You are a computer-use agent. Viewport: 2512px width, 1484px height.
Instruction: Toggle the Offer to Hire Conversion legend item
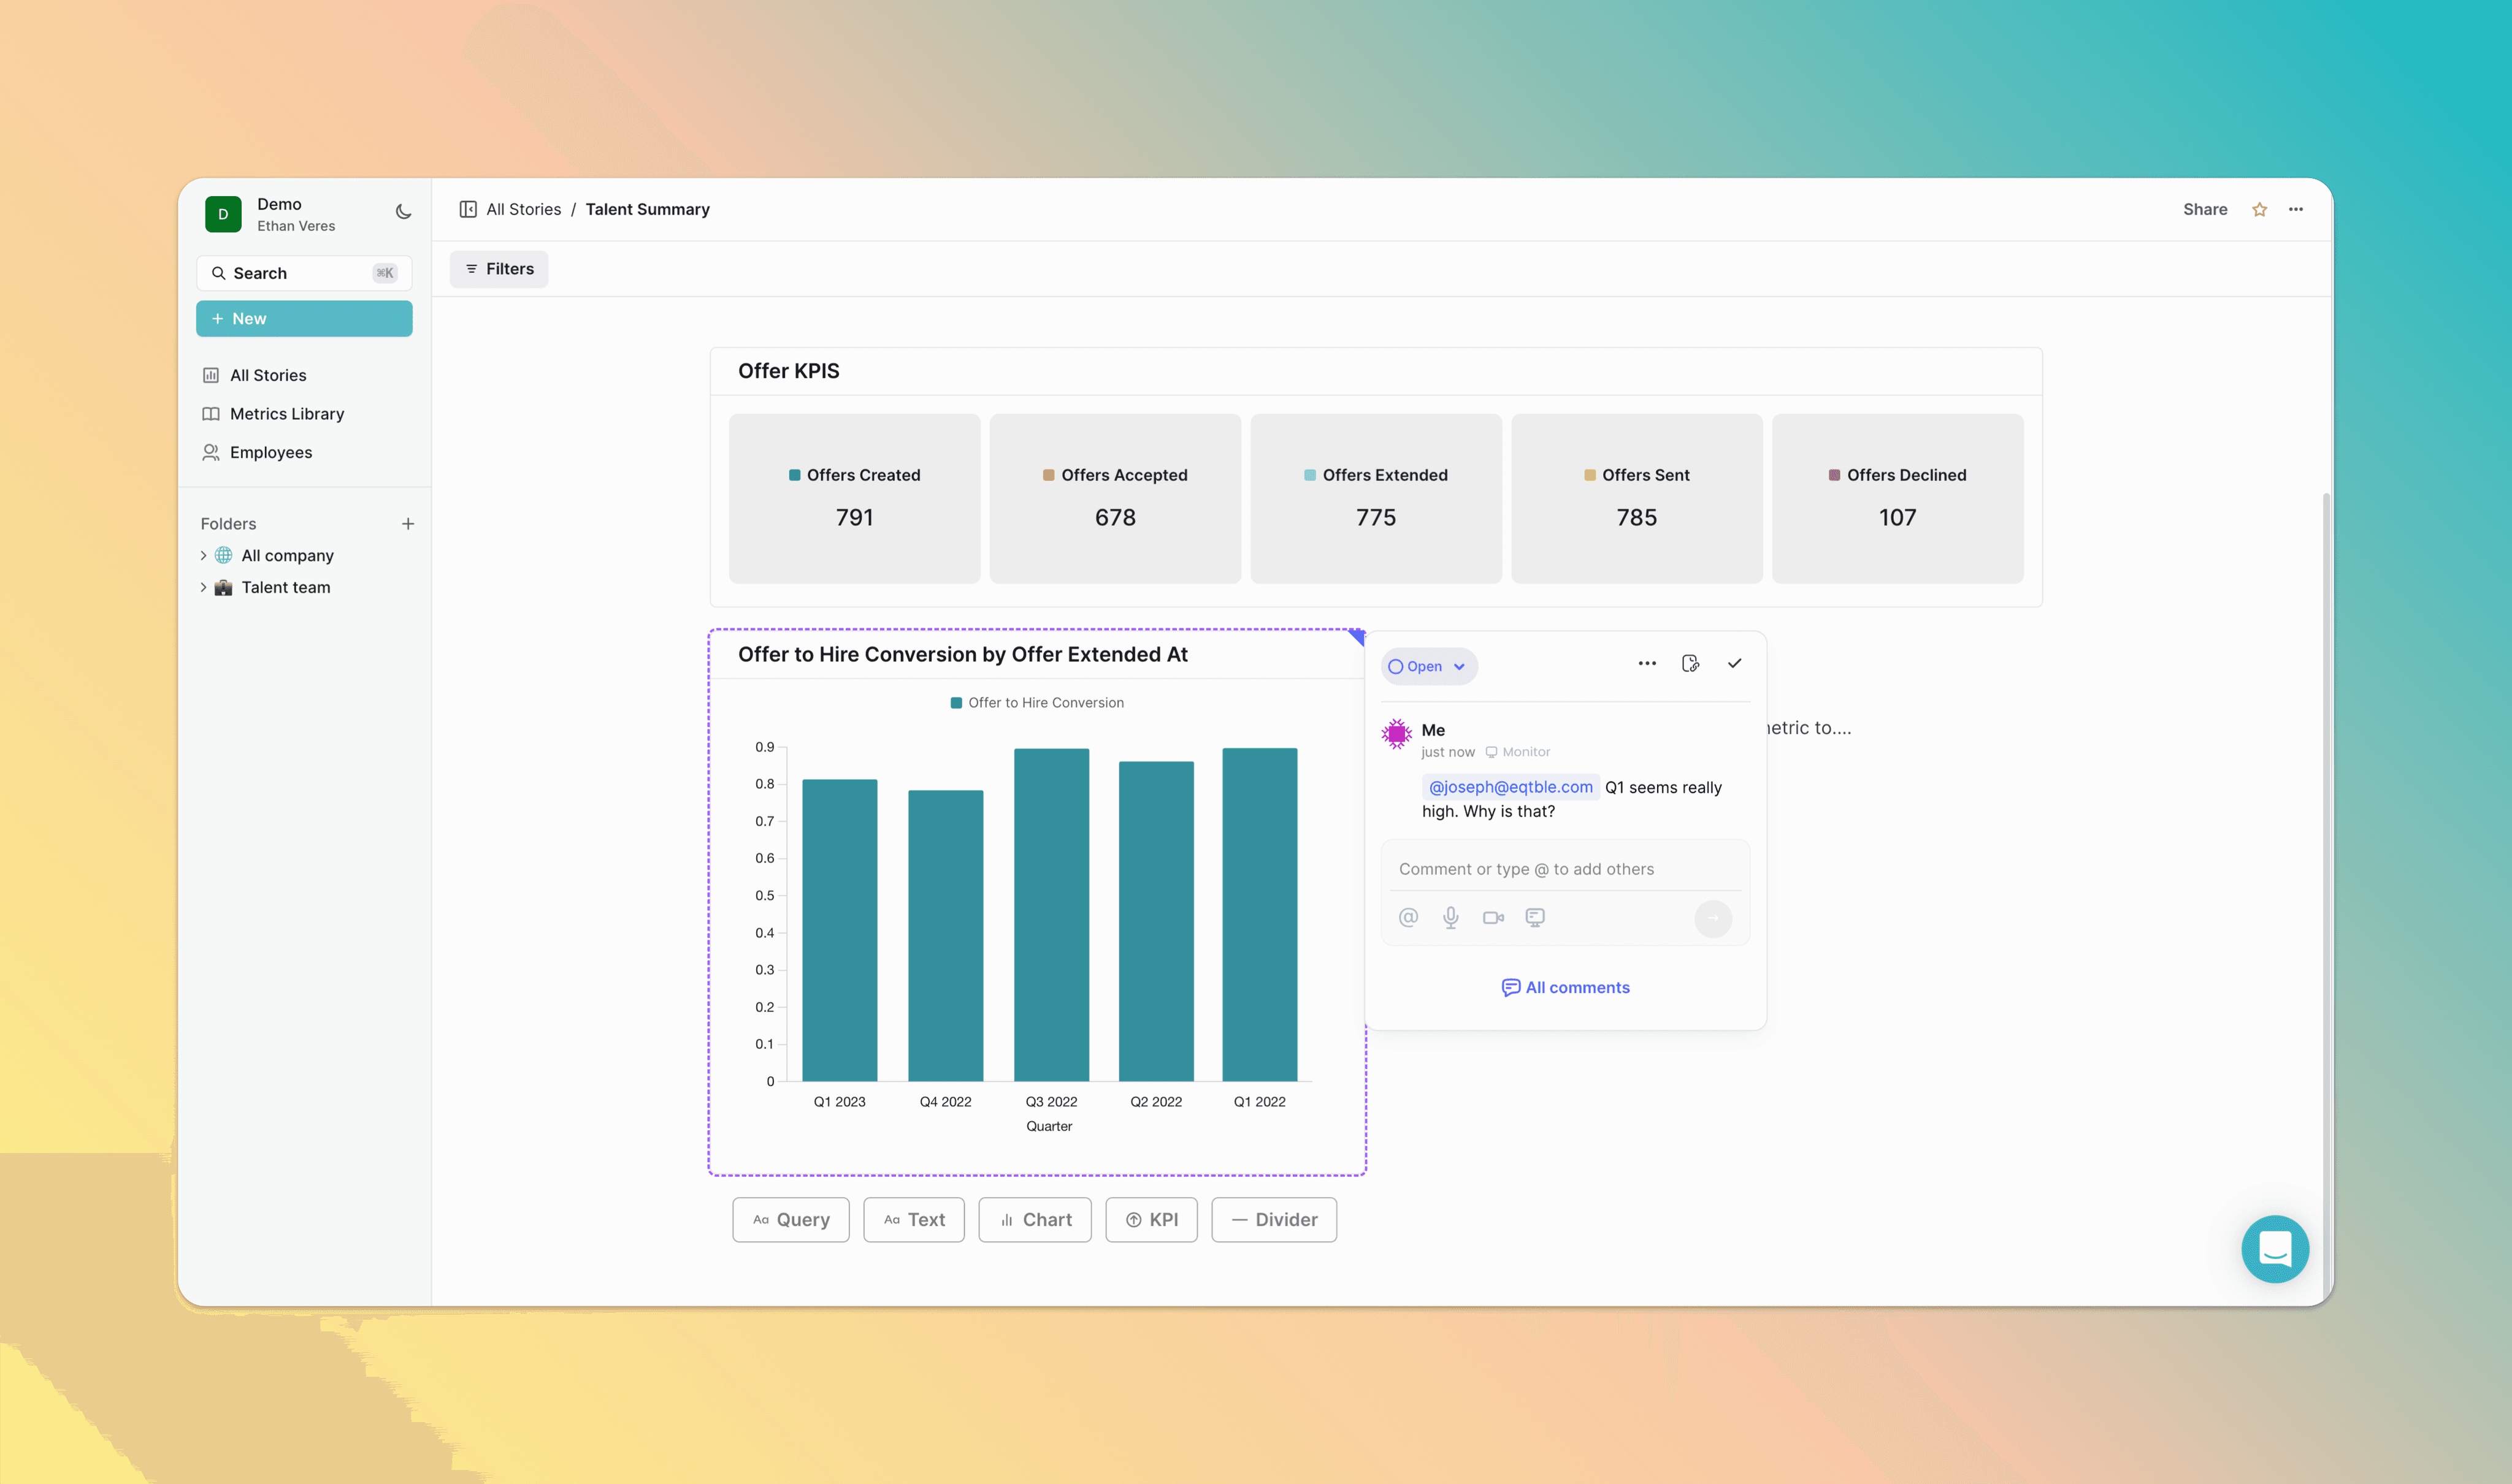pos(1036,702)
